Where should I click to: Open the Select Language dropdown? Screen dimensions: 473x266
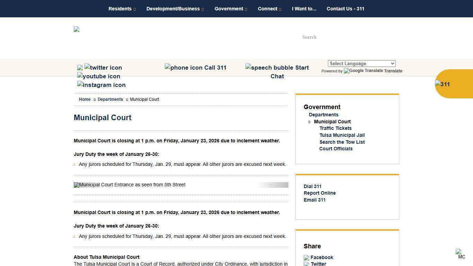[x=362, y=64]
